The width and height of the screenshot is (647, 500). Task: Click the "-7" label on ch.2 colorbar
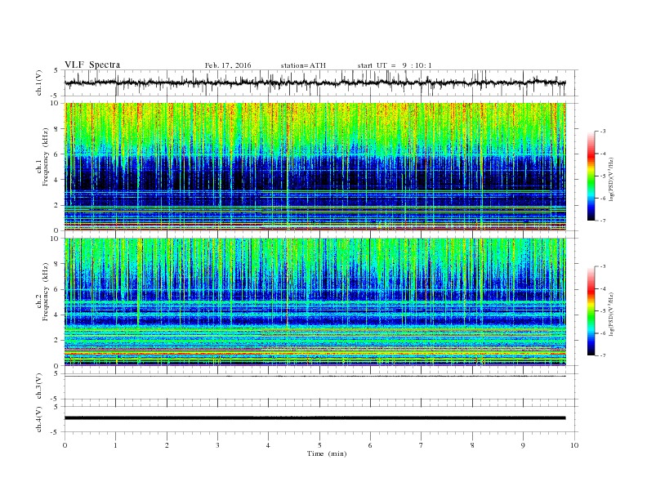click(603, 355)
